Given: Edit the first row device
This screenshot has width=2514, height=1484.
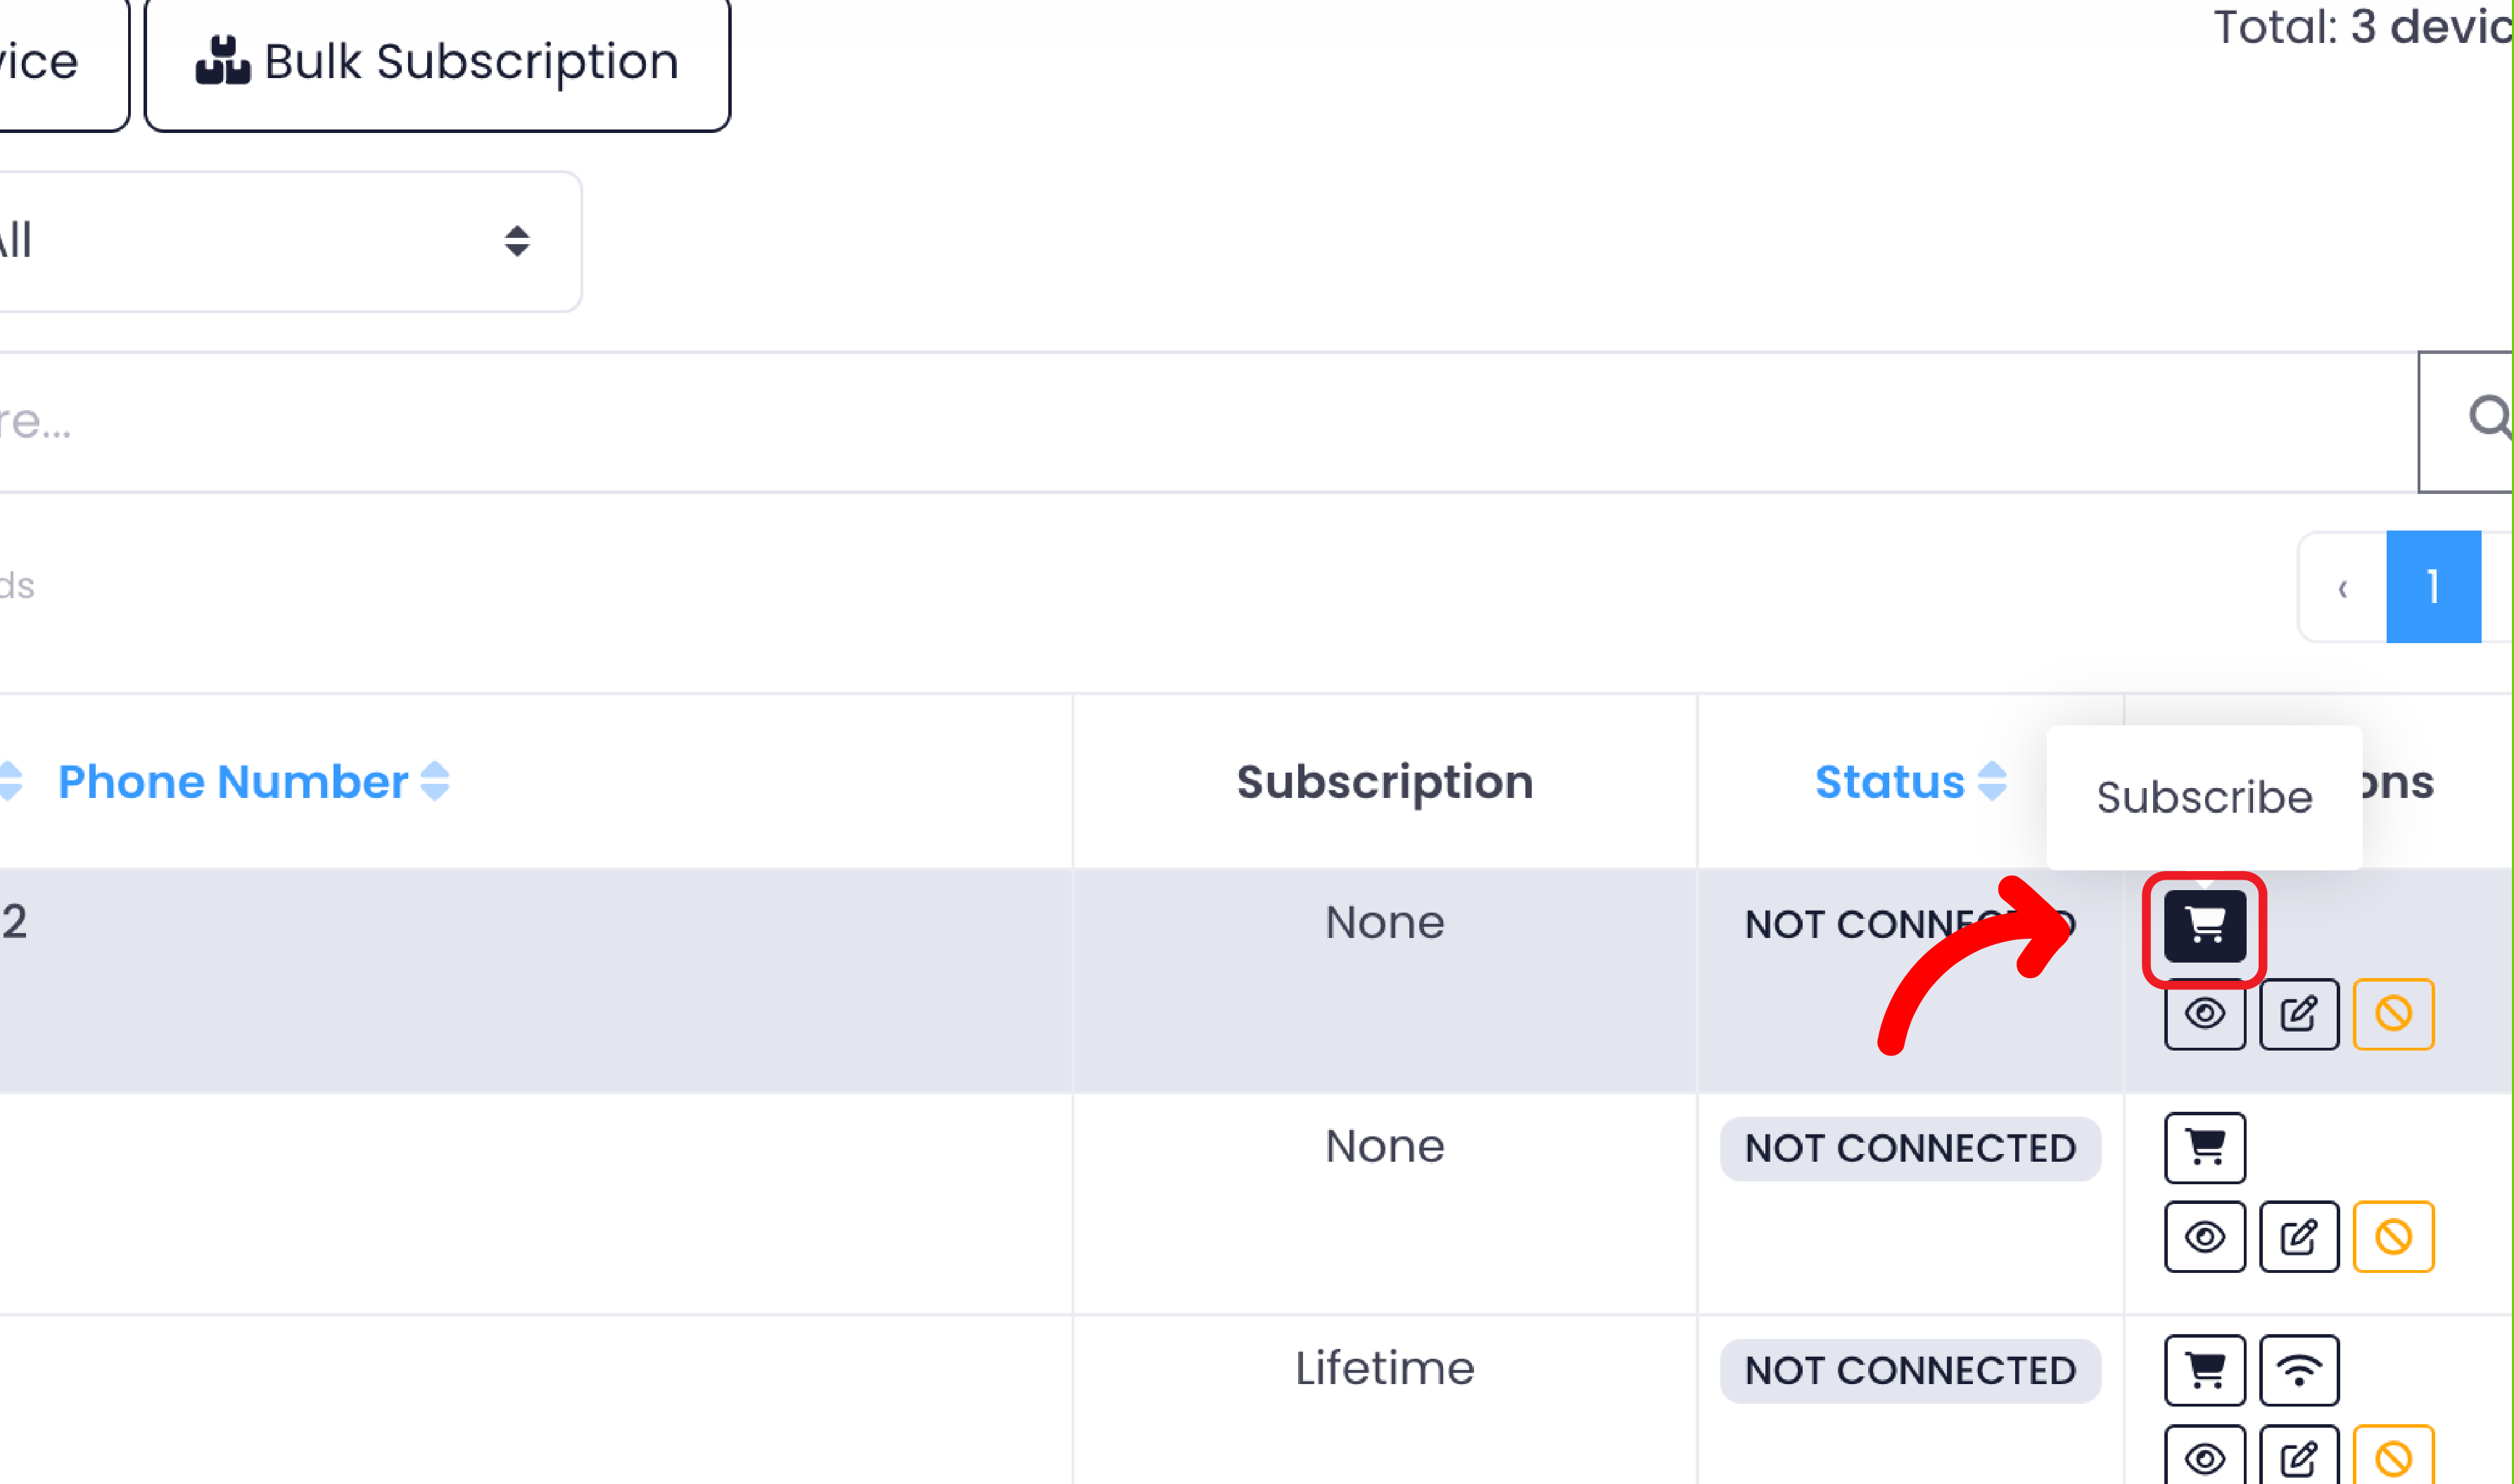Looking at the screenshot, I should (2298, 1013).
